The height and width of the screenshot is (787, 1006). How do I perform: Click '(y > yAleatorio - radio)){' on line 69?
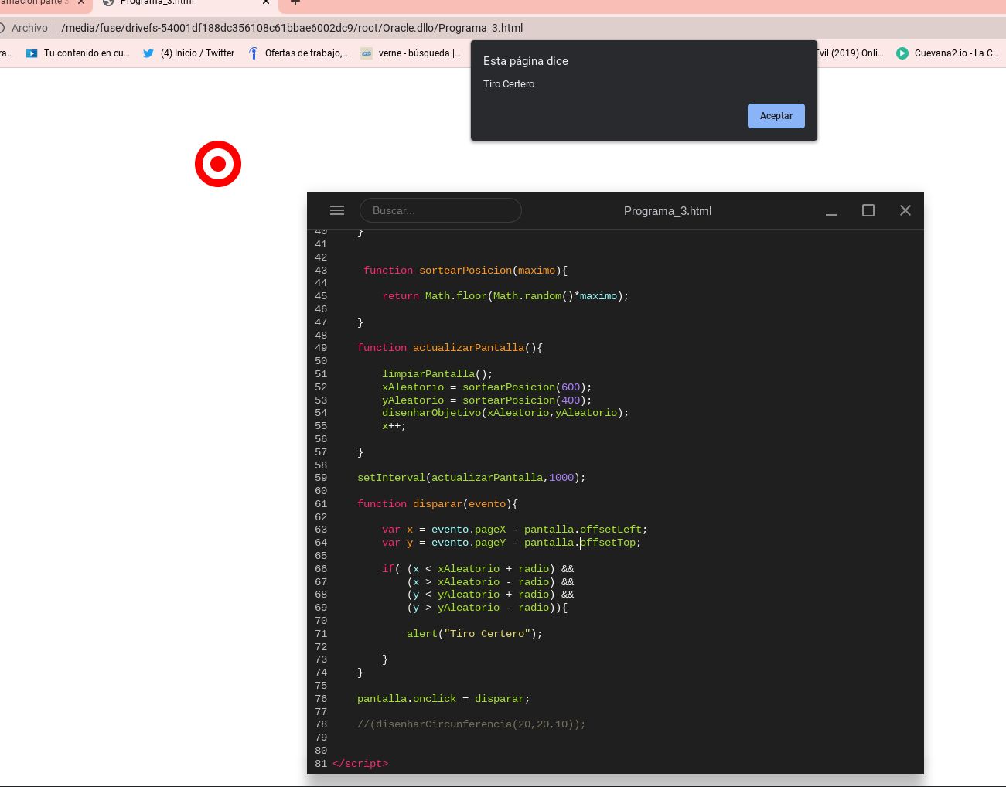pyautogui.click(x=487, y=608)
